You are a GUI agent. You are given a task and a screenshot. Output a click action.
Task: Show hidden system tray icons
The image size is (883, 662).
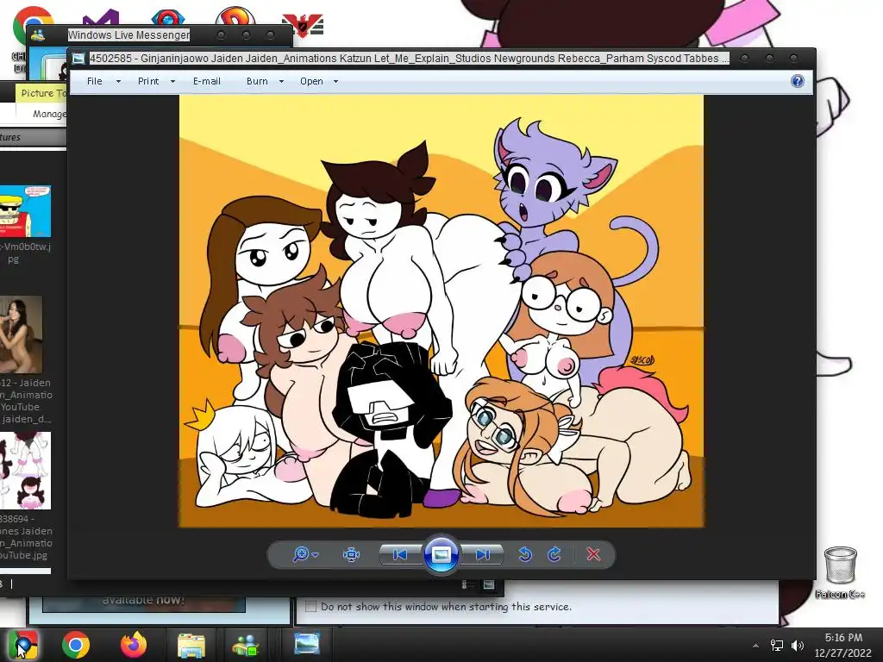(755, 646)
